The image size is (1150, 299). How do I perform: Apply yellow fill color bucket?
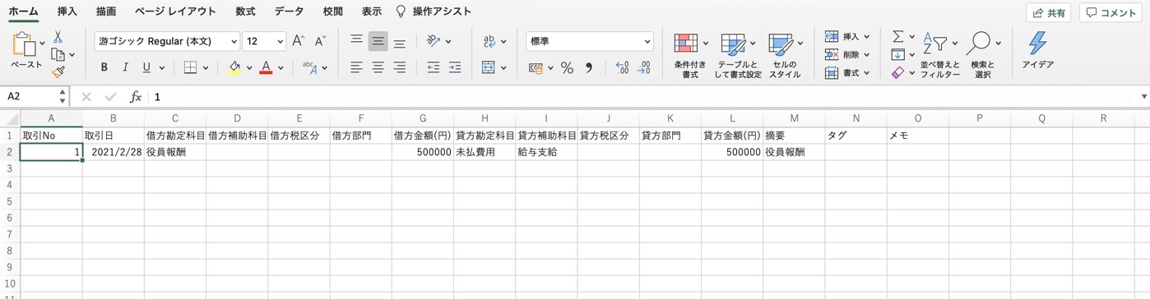[234, 68]
